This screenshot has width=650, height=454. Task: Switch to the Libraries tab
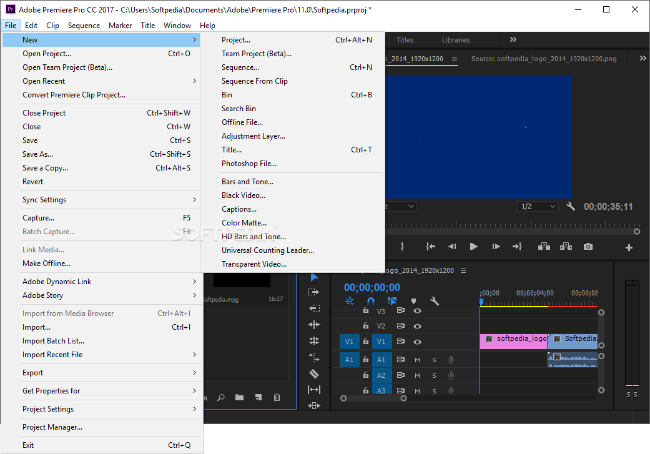pos(456,40)
